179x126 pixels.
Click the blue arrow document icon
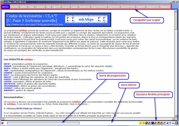click(168, 123)
